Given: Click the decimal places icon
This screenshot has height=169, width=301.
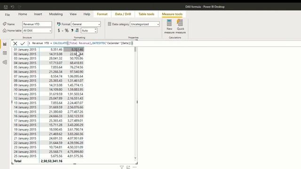Looking at the screenshot, I should (77, 30).
